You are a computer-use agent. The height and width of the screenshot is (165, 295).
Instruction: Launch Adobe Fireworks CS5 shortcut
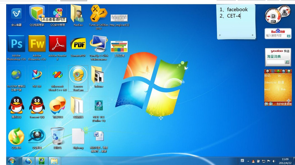(x=37, y=44)
